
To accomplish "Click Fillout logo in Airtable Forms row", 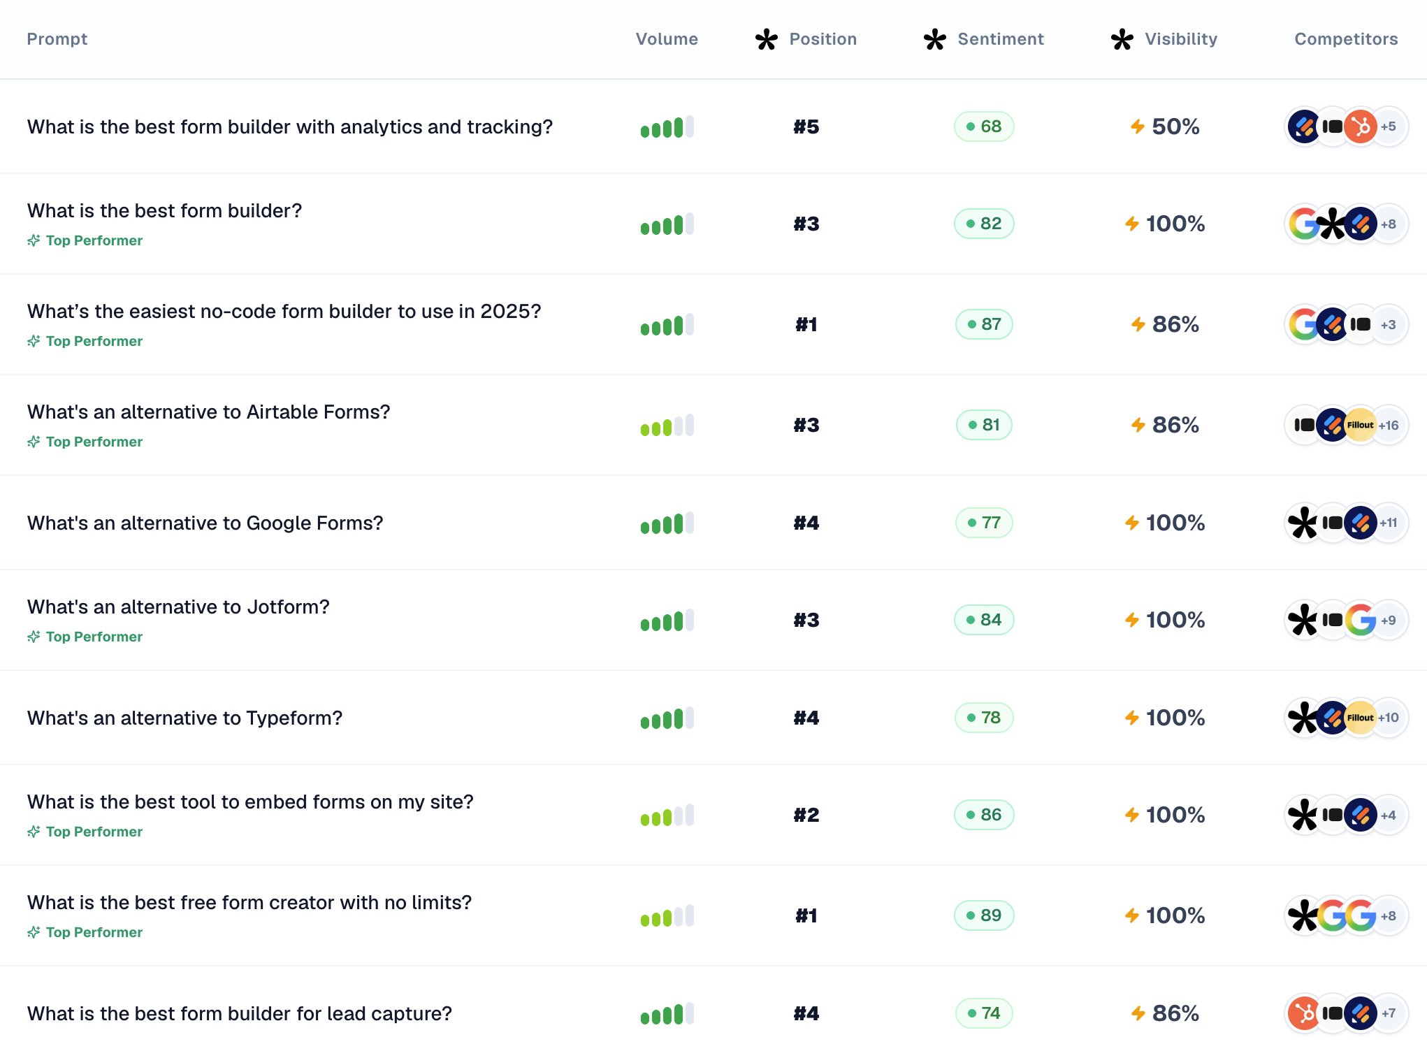I will click(x=1360, y=425).
